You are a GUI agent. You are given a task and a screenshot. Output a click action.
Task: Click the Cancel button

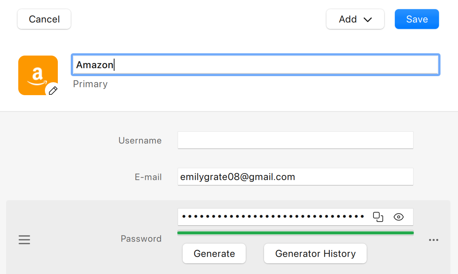point(44,19)
